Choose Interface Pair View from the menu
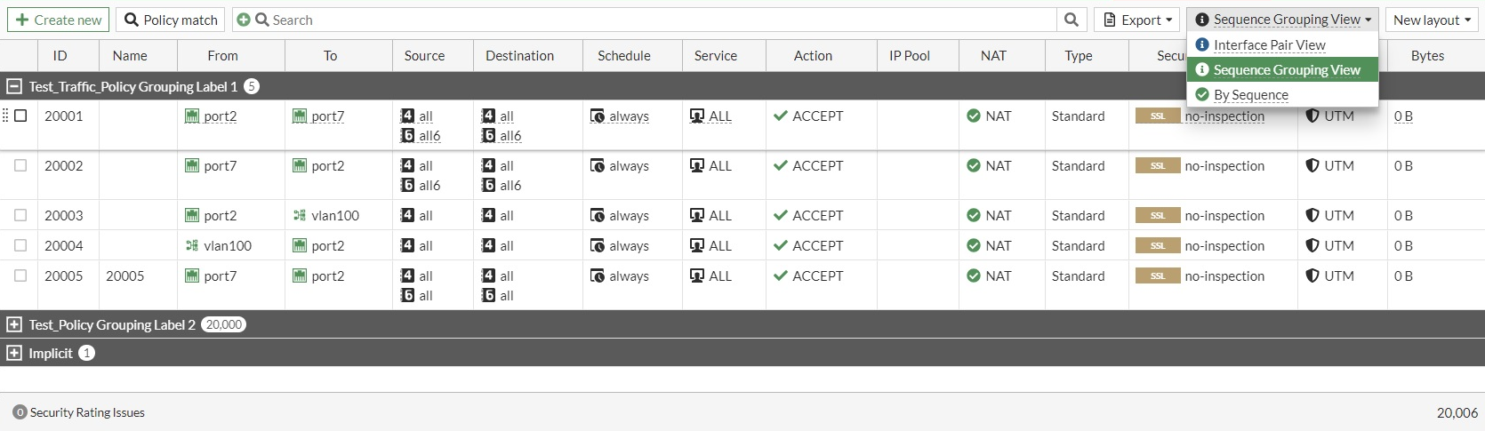Image resolution: width=1485 pixels, height=431 pixels. (x=1269, y=44)
